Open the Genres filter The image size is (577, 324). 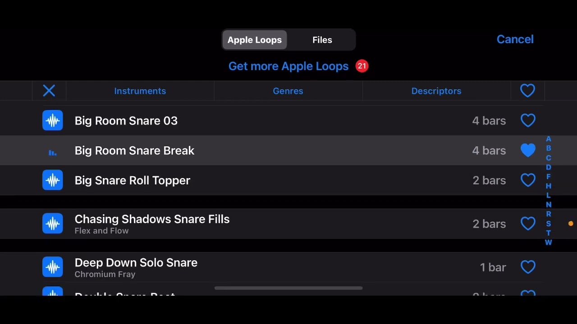(288, 91)
